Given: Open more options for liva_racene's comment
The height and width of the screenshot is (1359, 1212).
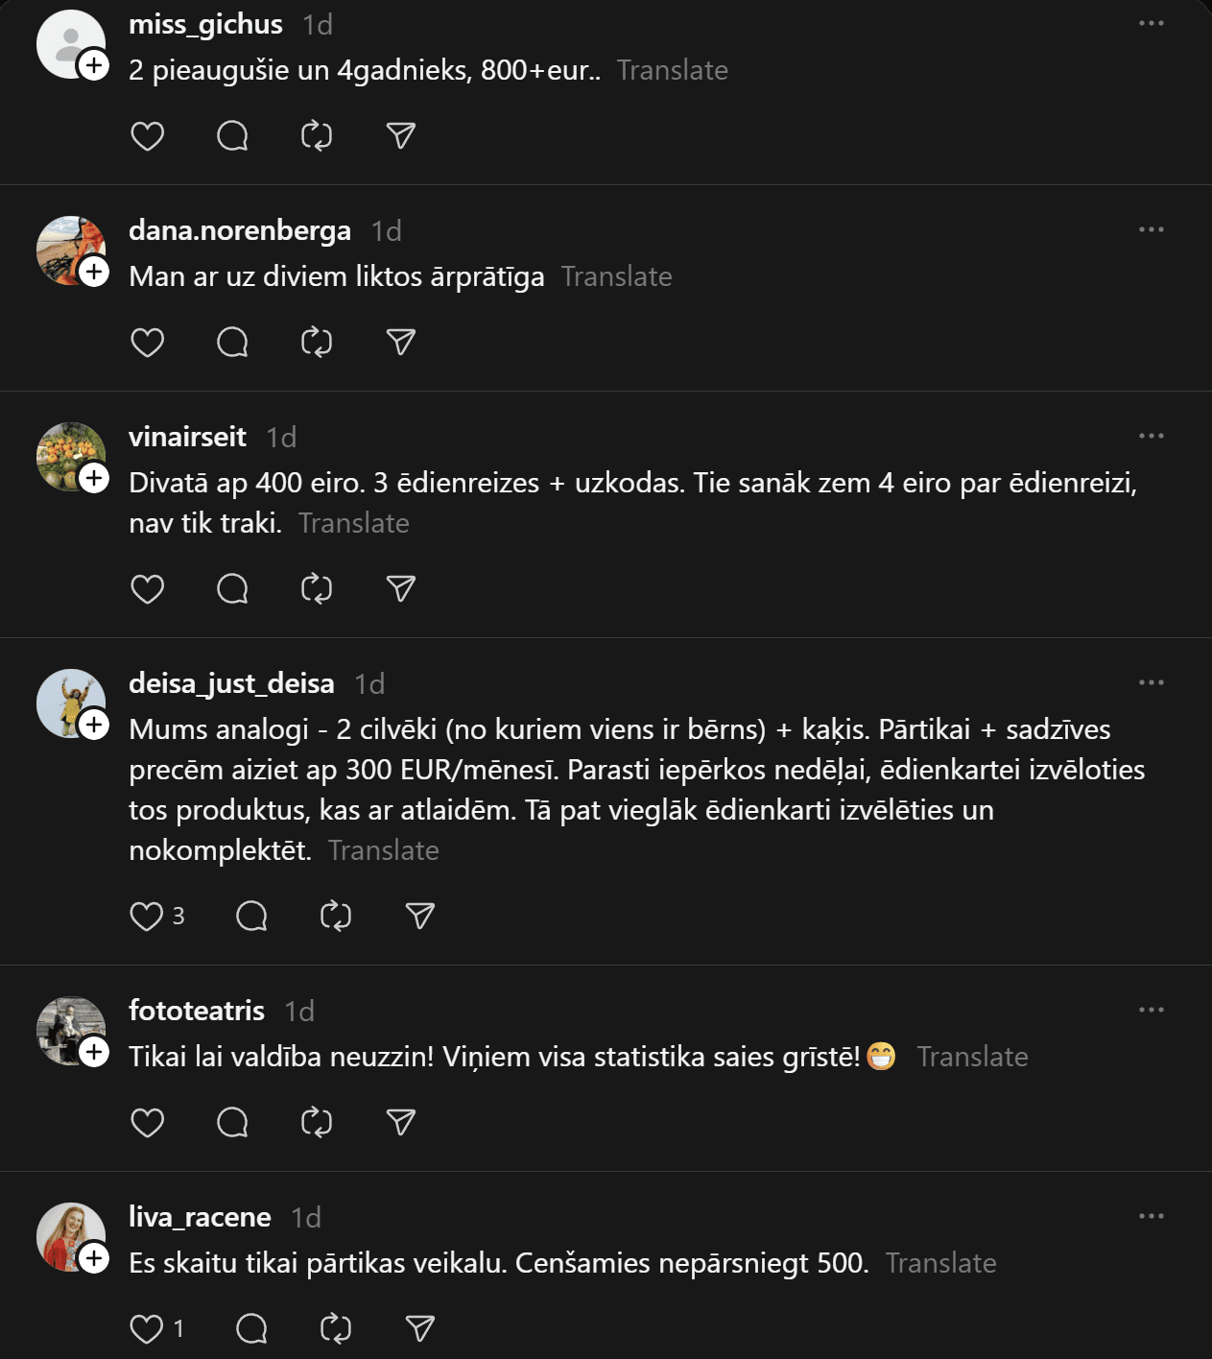Looking at the screenshot, I should (1151, 1216).
